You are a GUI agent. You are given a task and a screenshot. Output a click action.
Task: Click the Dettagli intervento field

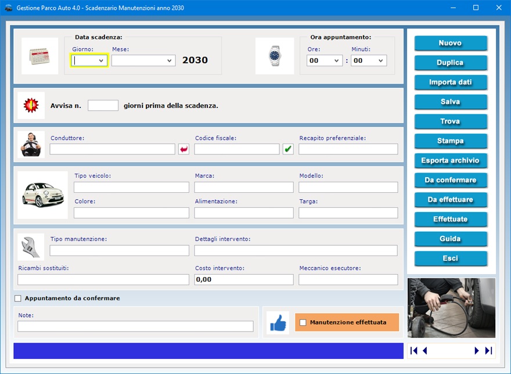click(296, 250)
